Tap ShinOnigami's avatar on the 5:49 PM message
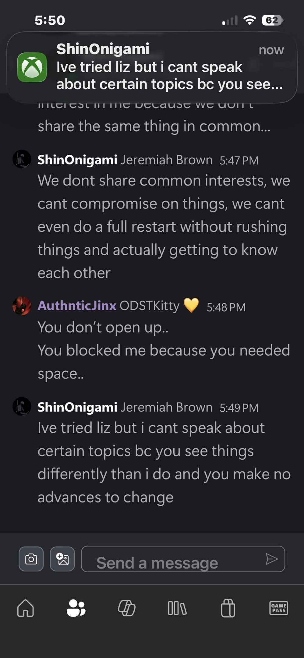This screenshot has height=658, width=304. (22, 406)
